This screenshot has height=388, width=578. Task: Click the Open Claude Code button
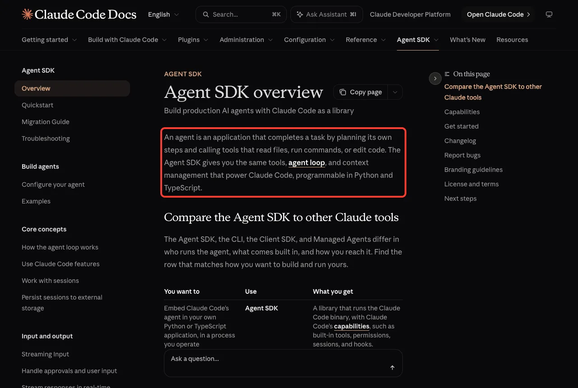tap(498, 14)
